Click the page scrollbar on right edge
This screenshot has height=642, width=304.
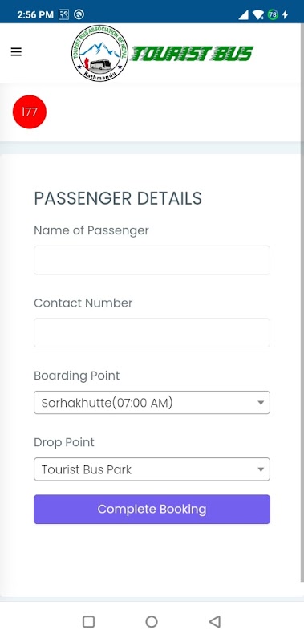click(302, 303)
